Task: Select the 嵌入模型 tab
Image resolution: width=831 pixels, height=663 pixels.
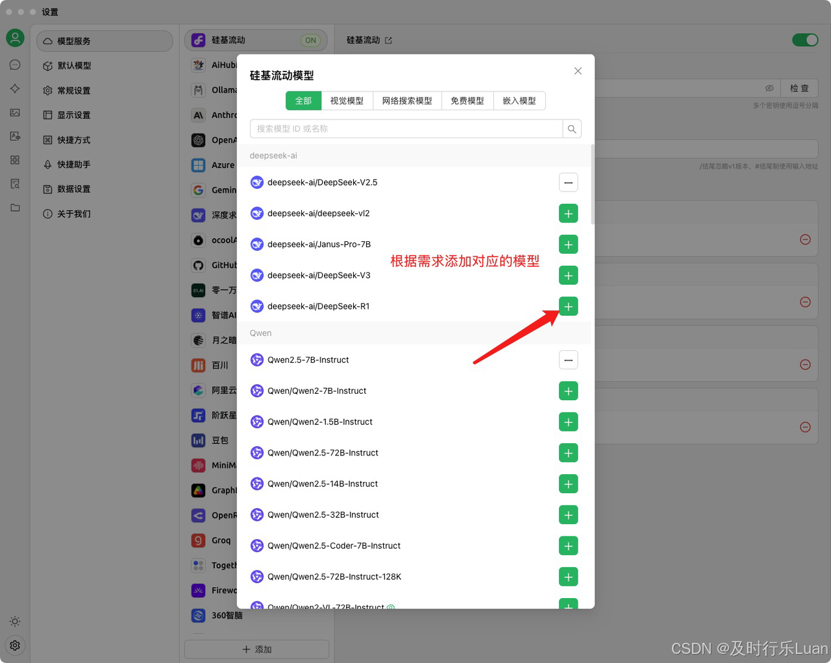Action: tap(519, 101)
